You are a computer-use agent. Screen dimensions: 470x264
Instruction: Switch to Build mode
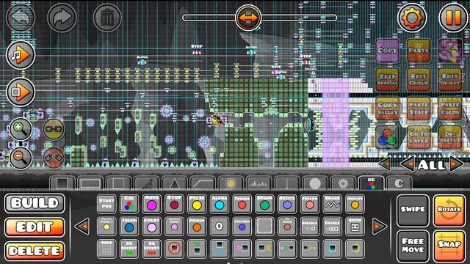click(35, 203)
